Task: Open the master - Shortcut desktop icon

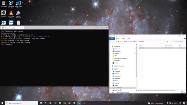Action: point(18,14)
